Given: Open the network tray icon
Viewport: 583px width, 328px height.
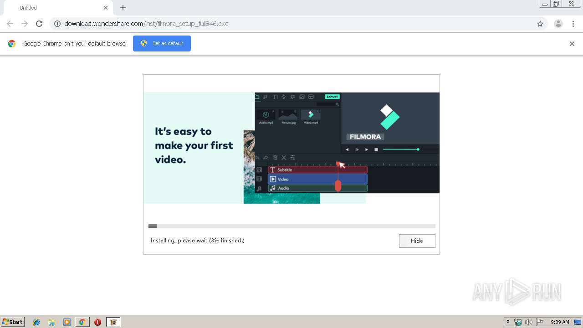Looking at the screenshot, I should tap(518, 322).
